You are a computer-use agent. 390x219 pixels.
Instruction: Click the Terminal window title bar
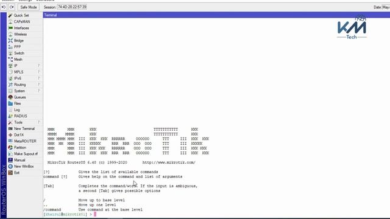[216, 15]
